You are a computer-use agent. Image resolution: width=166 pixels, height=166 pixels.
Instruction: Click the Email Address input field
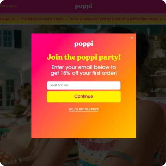pos(84,85)
